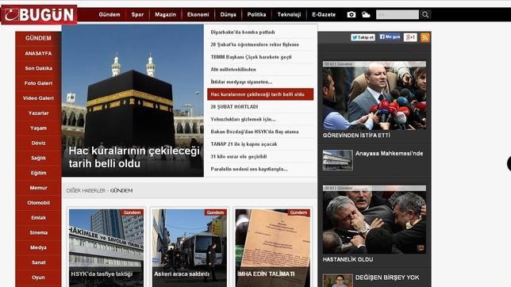
Task: Open Otomobil in sidebar
Action: pos(38,203)
